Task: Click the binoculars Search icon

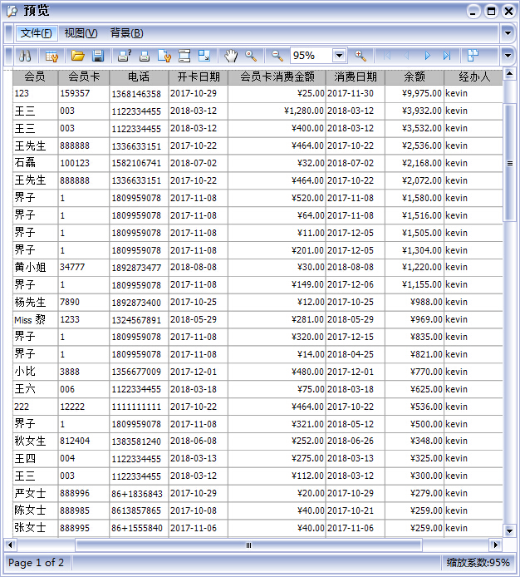Action: point(25,56)
